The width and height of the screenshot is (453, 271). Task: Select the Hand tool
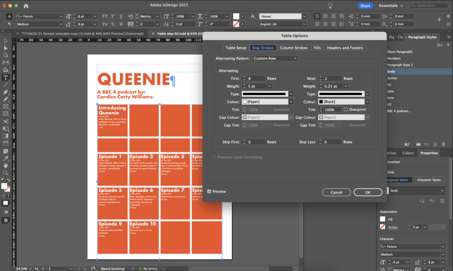(x=5, y=166)
